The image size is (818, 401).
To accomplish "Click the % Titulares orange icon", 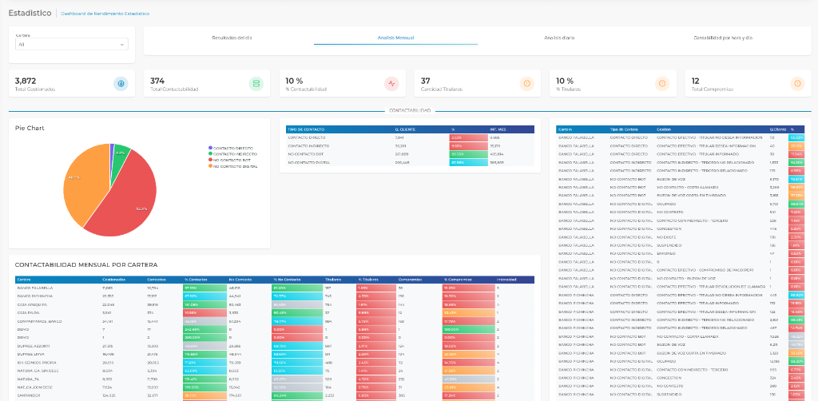I will (661, 84).
